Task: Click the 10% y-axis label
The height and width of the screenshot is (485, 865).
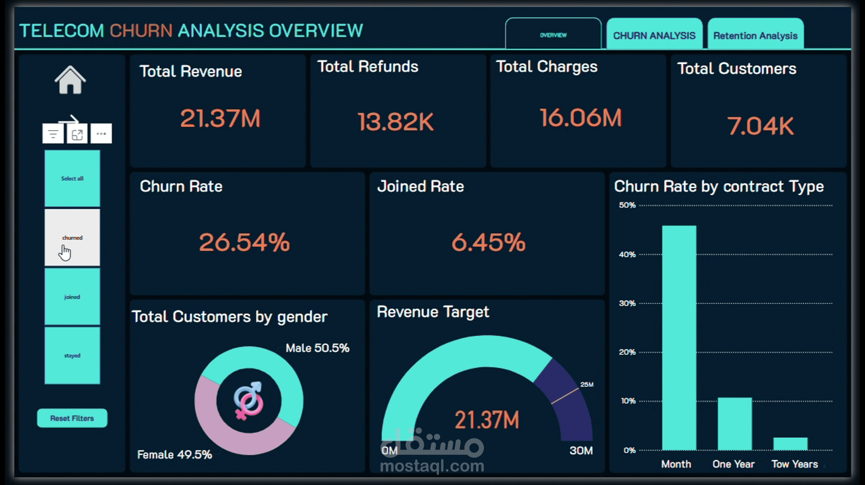Action: [628, 401]
